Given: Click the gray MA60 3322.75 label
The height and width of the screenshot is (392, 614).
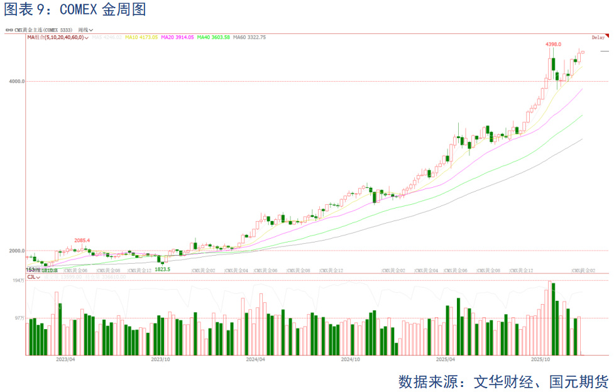Looking at the screenshot, I should coord(249,37).
